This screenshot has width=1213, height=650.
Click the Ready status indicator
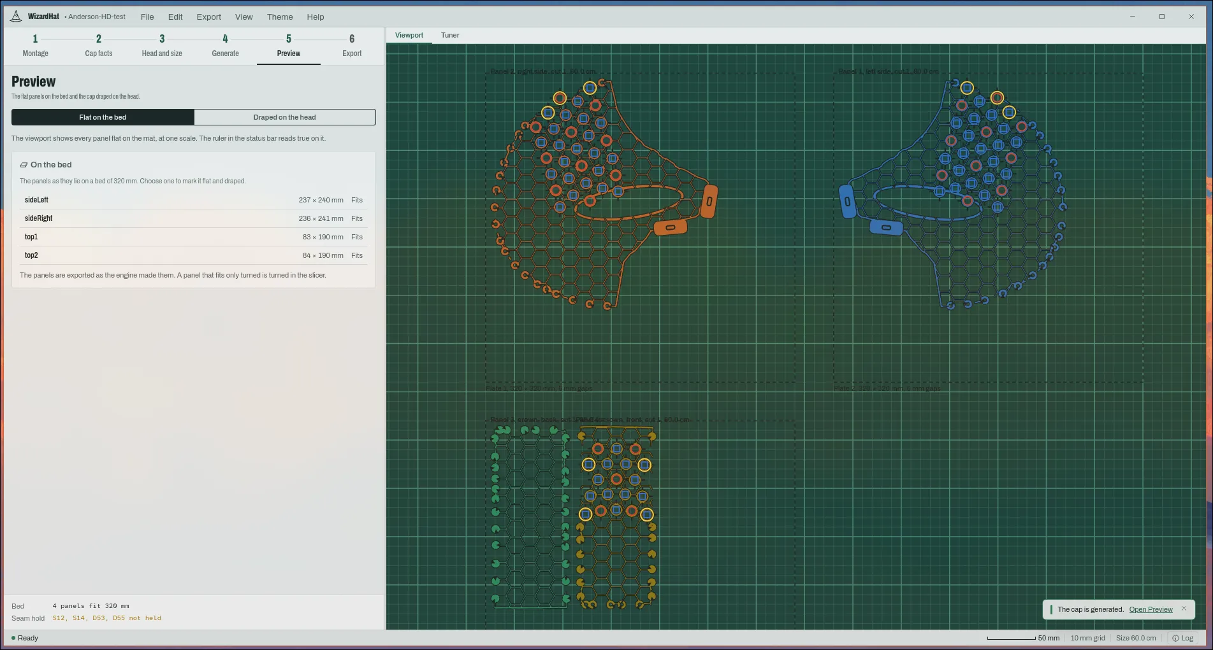[25, 638]
